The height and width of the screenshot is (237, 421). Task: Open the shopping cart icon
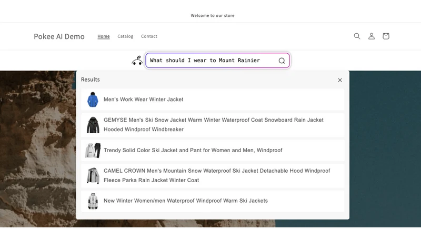(x=386, y=36)
